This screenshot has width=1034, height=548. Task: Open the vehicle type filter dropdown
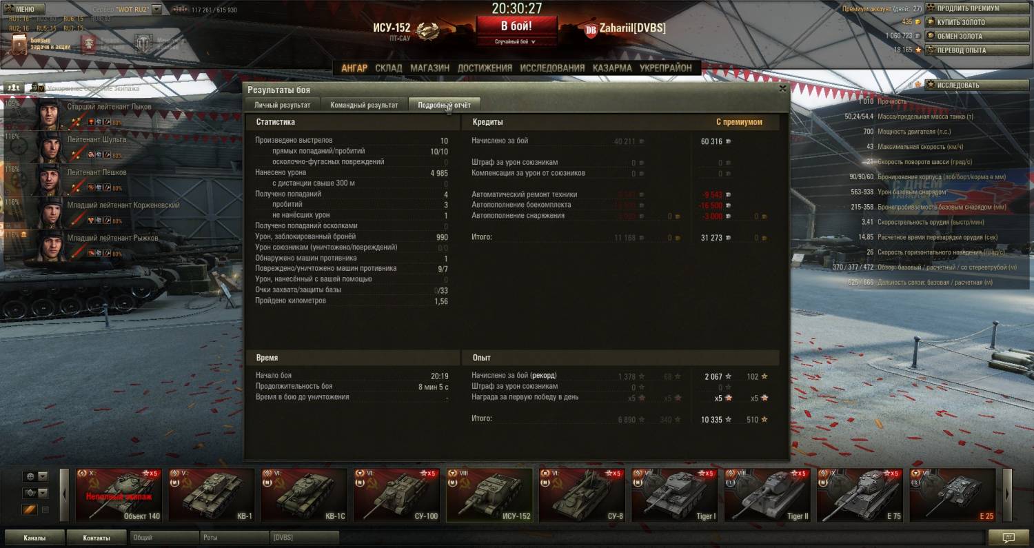point(35,493)
